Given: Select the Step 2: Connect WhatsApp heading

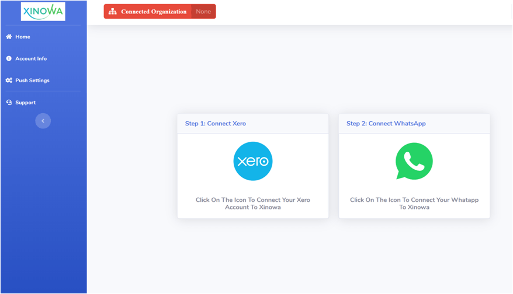Looking at the screenshot, I should (386, 124).
